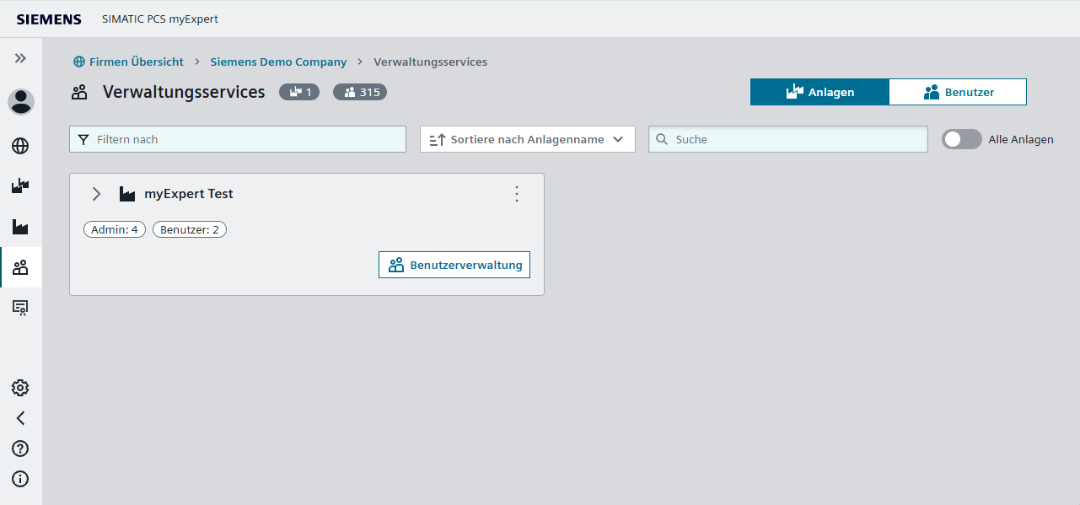Open the Sortiere nach Anlagenname dropdown
Screen dimensions: 1080x505
point(527,140)
